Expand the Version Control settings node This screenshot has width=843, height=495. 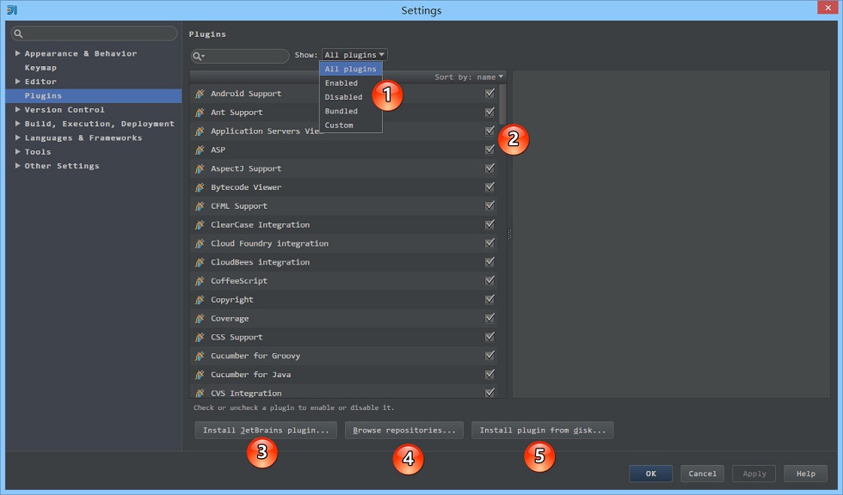(x=18, y=109)
